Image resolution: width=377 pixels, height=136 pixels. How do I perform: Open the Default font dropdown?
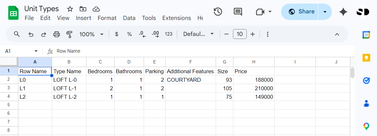[x=198, y=34]
